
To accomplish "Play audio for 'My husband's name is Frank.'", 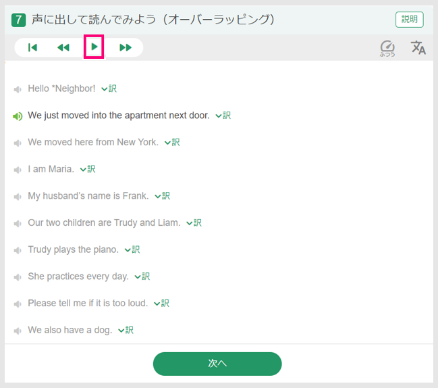I will tap(18, 197).
